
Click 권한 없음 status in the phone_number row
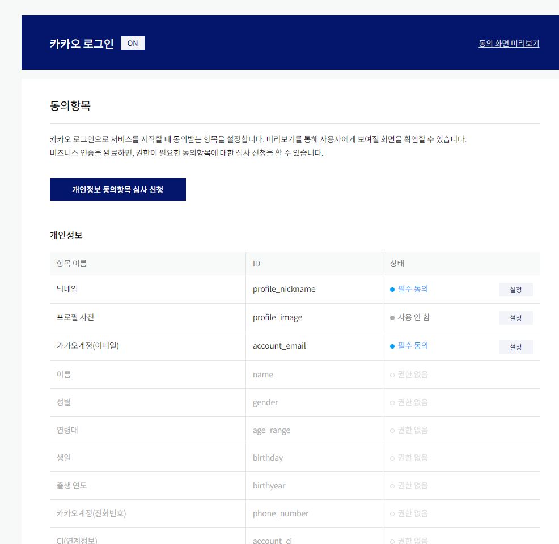pos(409,513)
